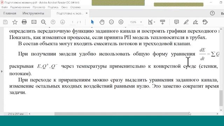This screenshot has width=224, height=126.
Task: Click the last toolbar tools icon
Action: click(205, 22)
